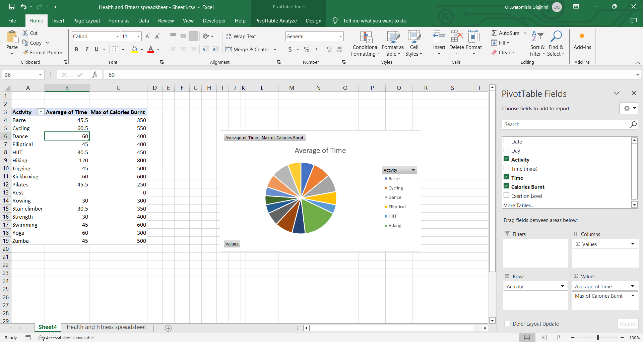
Task: Open the Health and Fitness spreadsheet sheet
Action: [106, 327]
